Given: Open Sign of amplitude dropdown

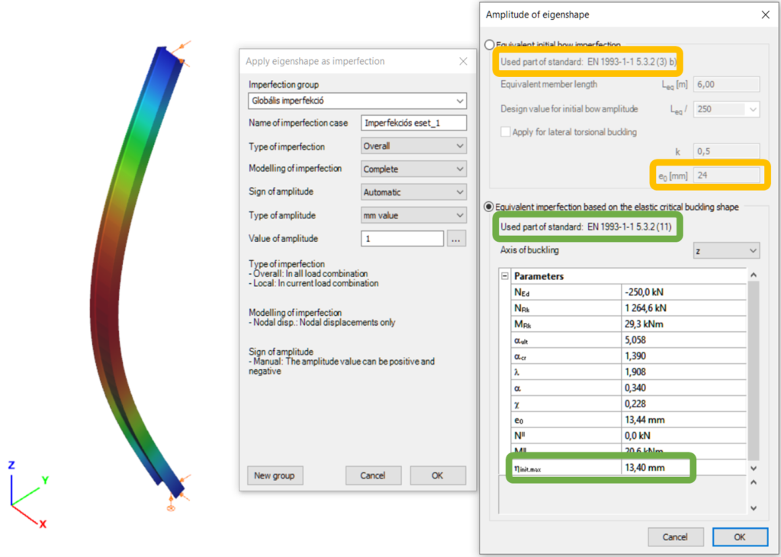Looking at the screenshot, I should pos(413,192).
